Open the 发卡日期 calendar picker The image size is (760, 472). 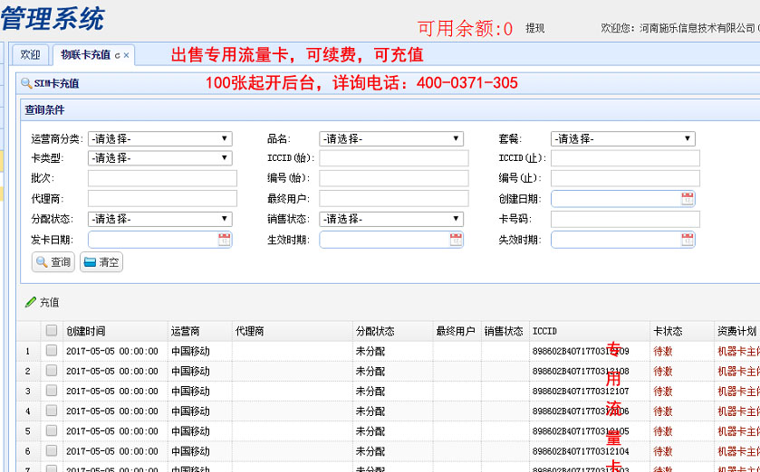click(x=225, y=240)
